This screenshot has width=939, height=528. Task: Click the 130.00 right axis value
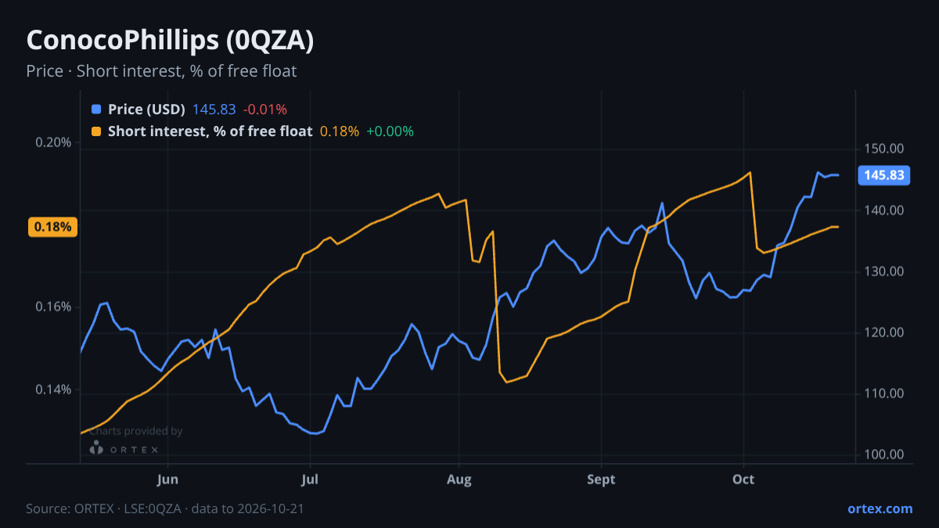(x=884, y=271)
